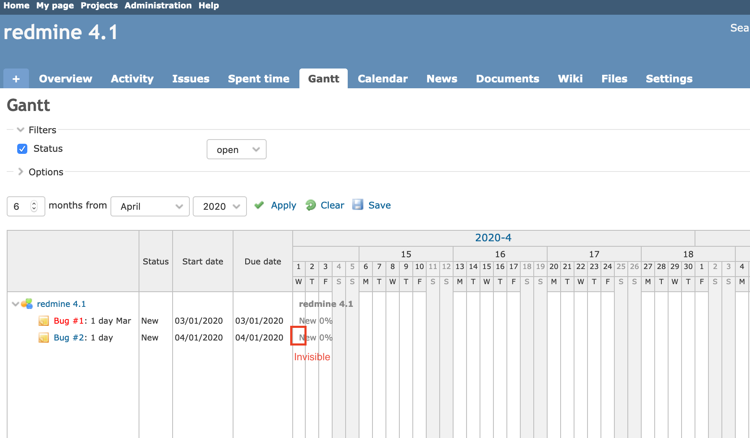Open the Files tab
The width and height of the screenshot is (750, 438).
click(614, 79)
